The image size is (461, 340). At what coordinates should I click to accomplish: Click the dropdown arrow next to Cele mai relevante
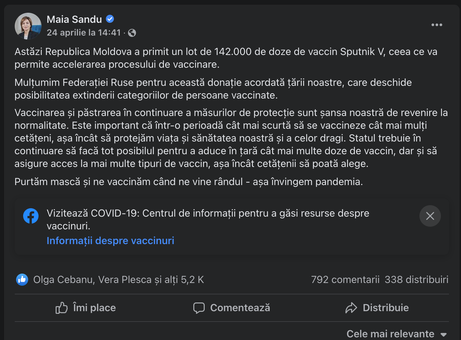pos(444,335)
